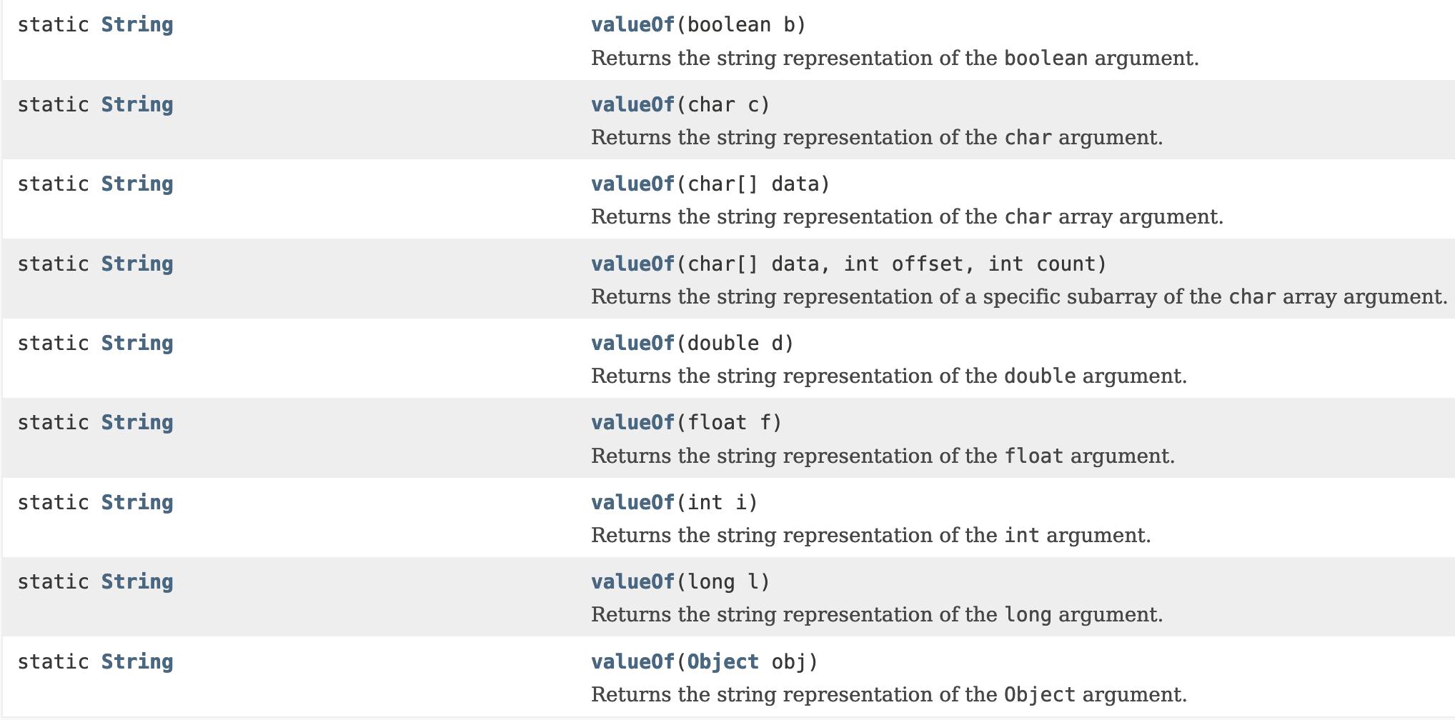Open the valueOf(int i) method link
The width and height of the screenshot is (1455, 720).
(632, 503)
